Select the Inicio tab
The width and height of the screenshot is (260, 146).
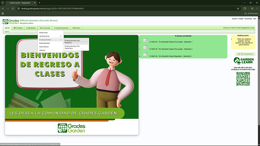click(x=7, y=28)
